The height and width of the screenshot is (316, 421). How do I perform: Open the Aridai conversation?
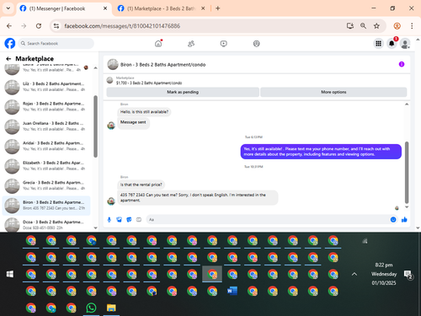coord(46,146)
